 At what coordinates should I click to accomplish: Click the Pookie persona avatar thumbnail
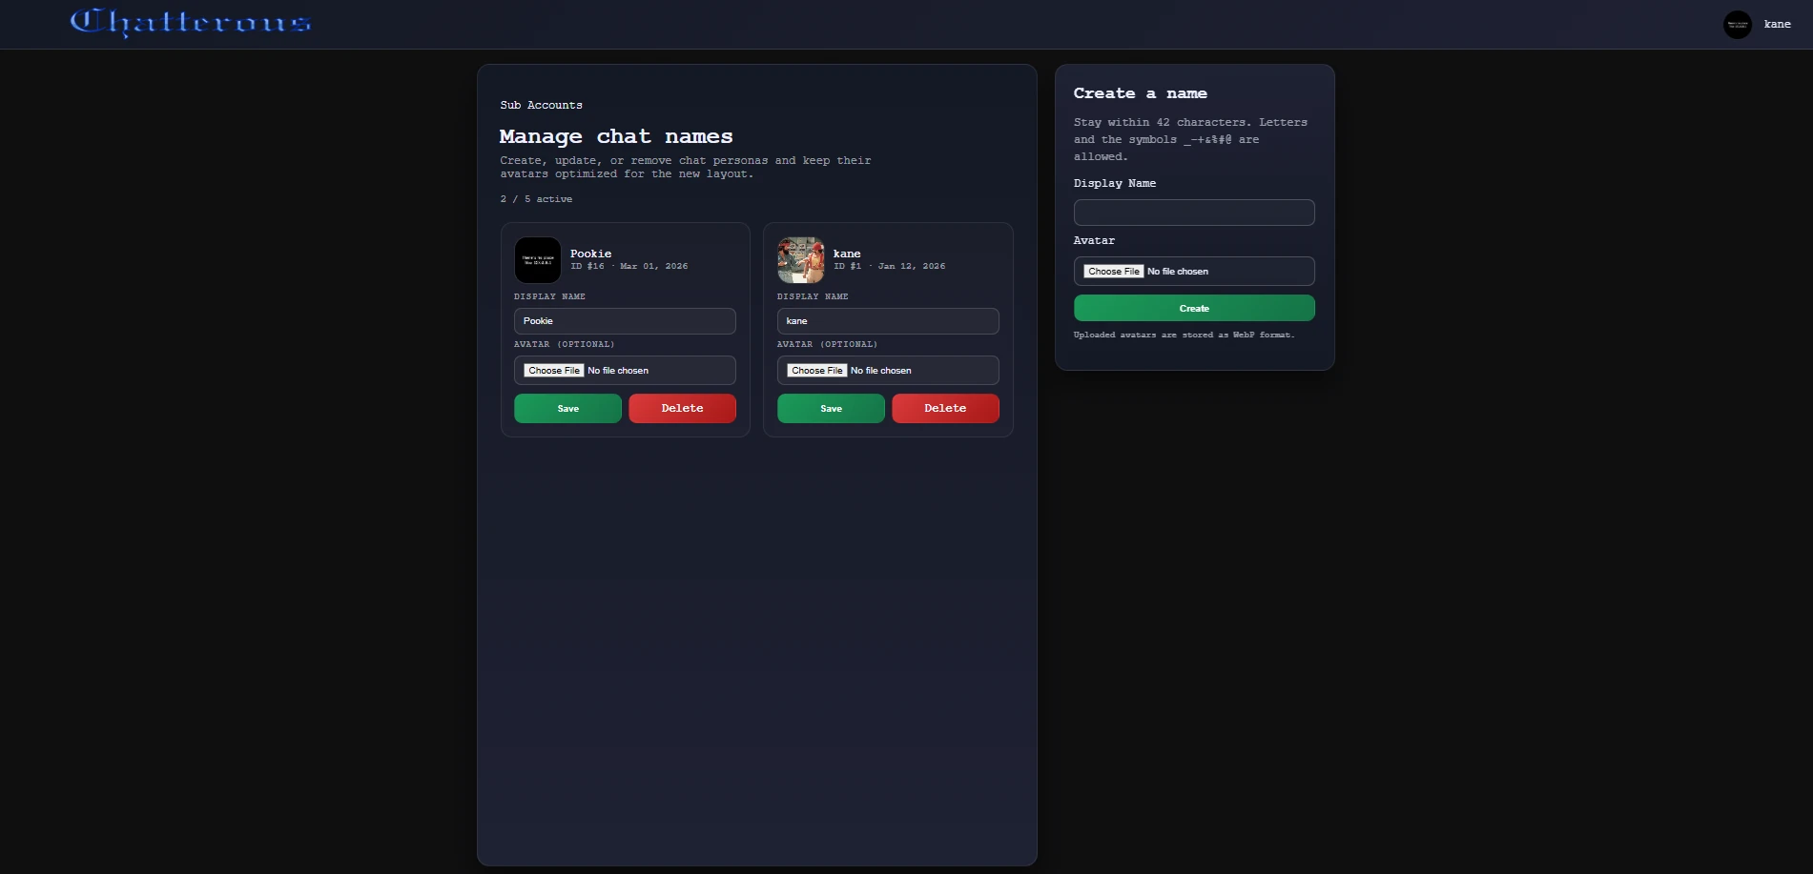click(x=537, y=260)
